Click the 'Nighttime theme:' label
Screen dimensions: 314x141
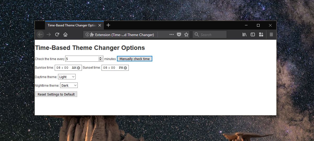point(47,86)
